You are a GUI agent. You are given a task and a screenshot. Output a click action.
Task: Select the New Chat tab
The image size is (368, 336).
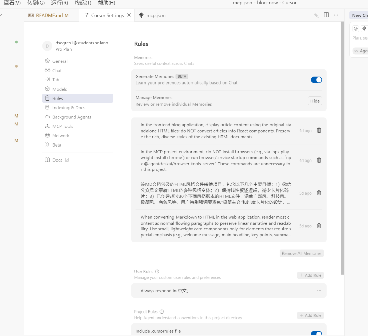pyautogui.click(x=359, y=15)
